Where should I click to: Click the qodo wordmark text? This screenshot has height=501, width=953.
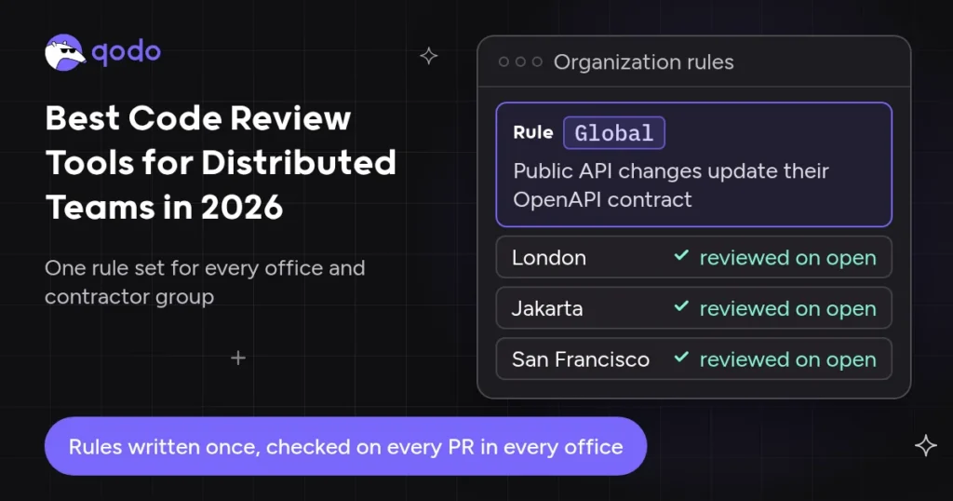pyautogui.click(x=127, y=52)
